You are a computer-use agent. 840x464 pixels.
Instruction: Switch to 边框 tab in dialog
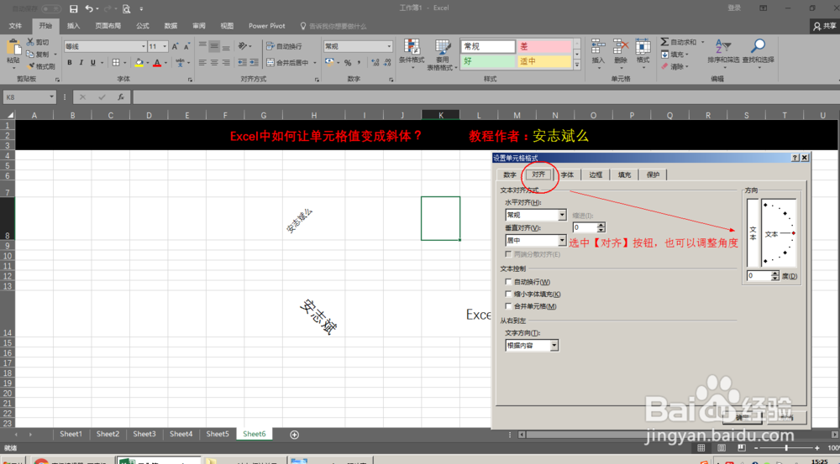click(596, 175)
